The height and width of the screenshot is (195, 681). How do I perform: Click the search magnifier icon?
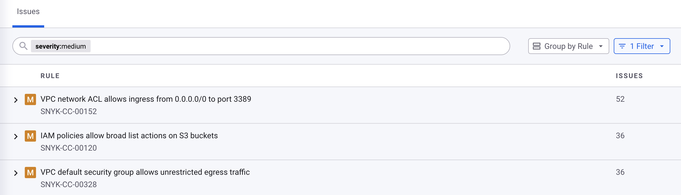pos(23,46)
